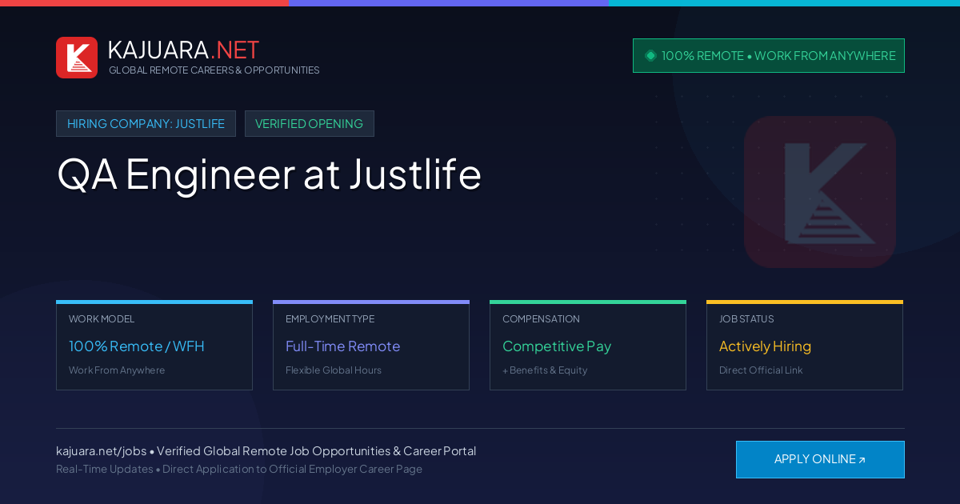Click the Actively Hiring value

765,346
